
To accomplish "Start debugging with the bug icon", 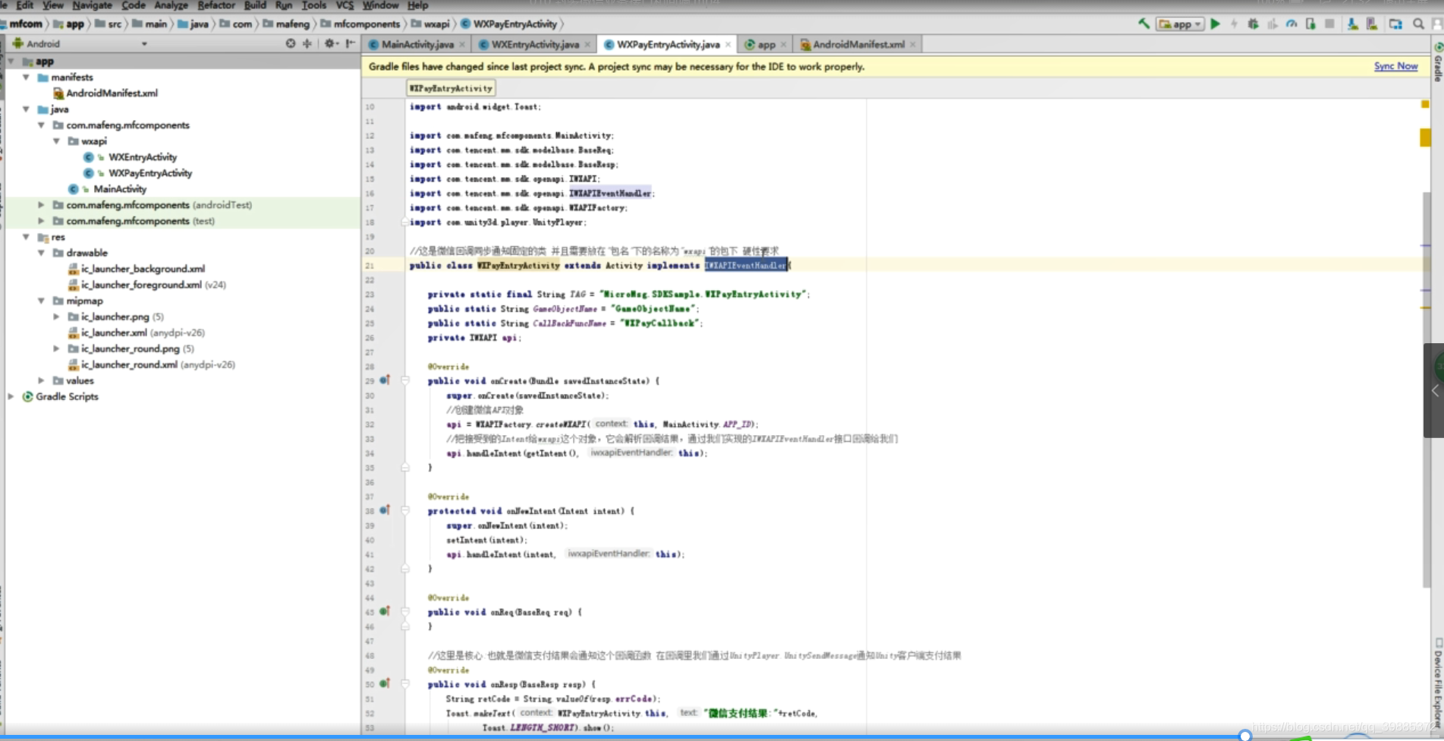I will click(x=1254, y=24).
